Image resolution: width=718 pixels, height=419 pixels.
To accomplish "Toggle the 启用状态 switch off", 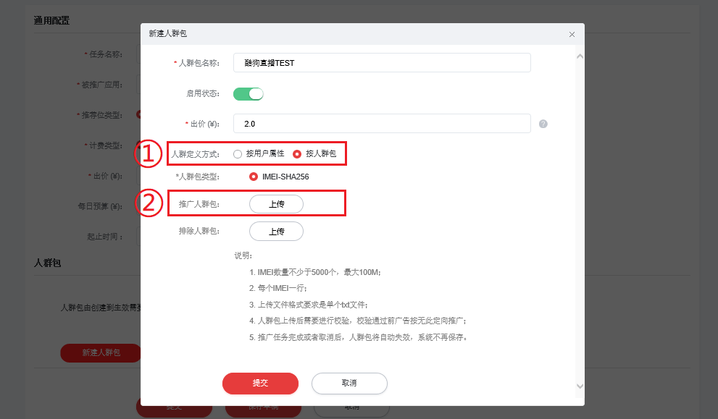I will 249,93.
